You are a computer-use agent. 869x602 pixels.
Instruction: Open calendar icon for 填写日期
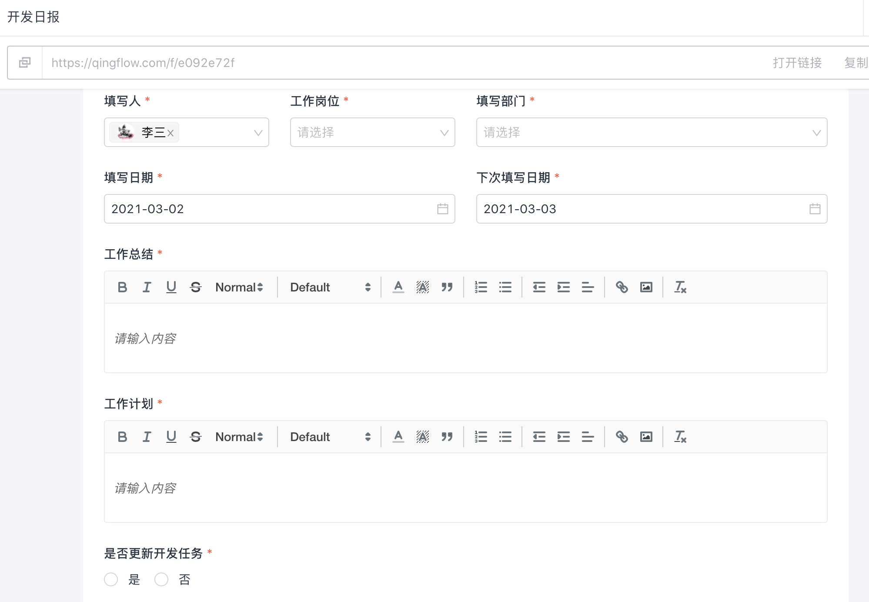pos(442,209)
